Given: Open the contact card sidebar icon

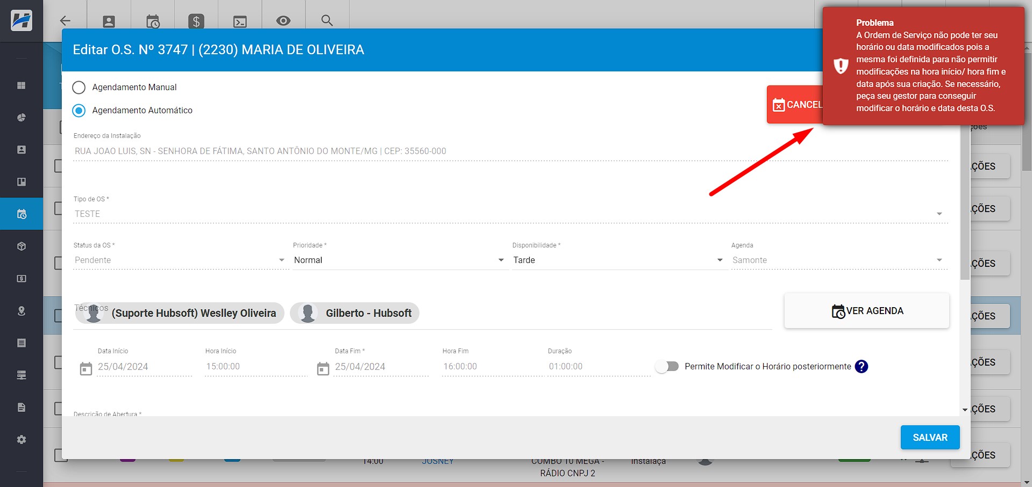Looking at the screenshot, I should (x=22, y=150).
